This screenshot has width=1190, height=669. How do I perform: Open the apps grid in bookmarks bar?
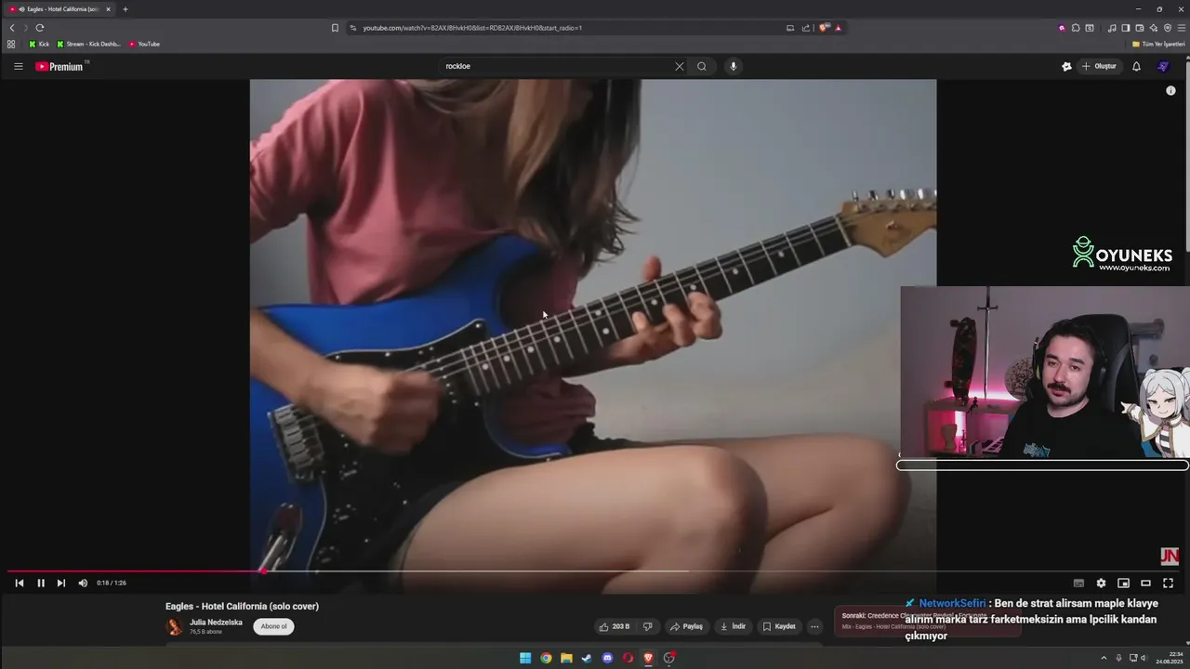11,44
